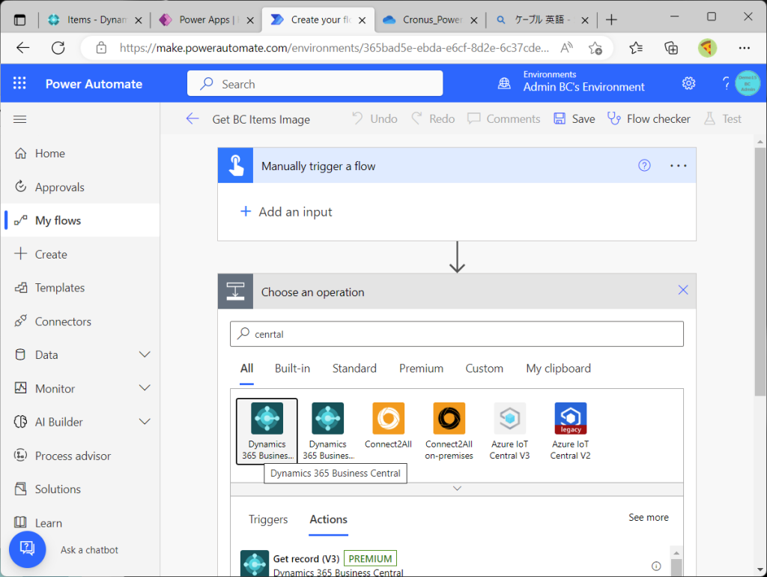Switch to the Standard filter tab
This screenshot has height=577, width=767.
point(354,368)
